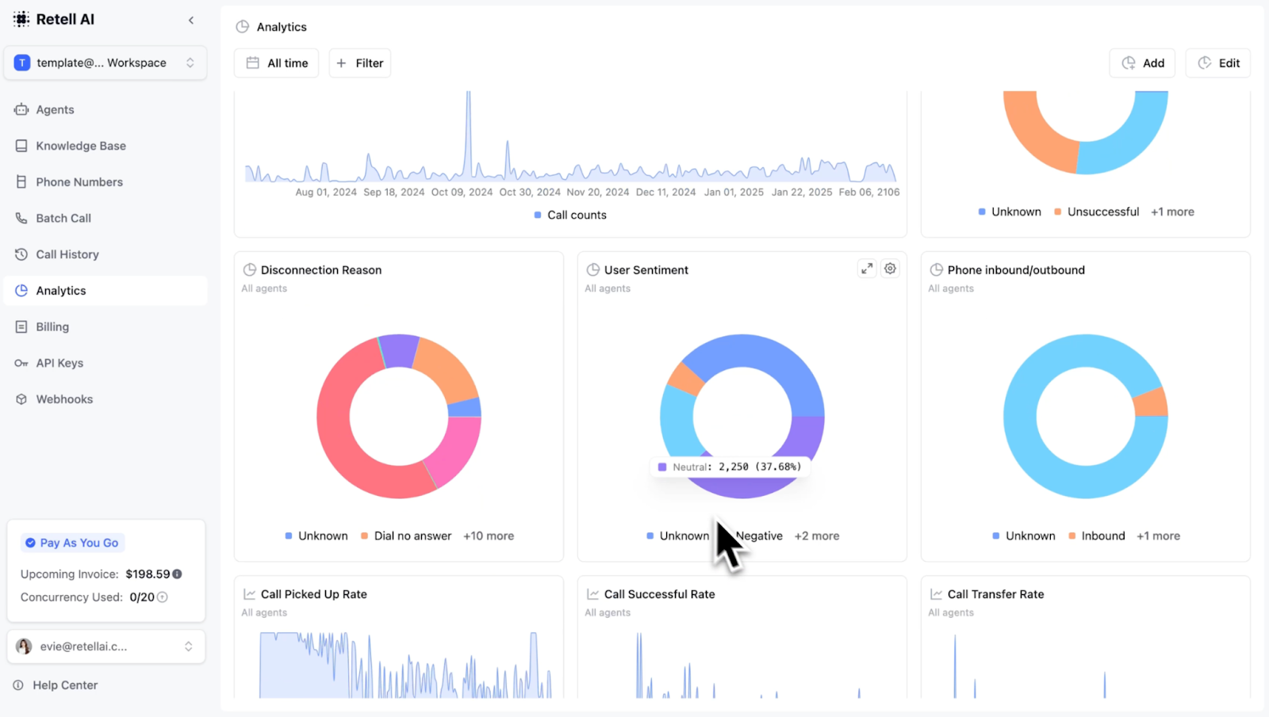The image size is (1269, 717).
Task: Open User Sentiment chart settings gear
Action: coord(891,269)
